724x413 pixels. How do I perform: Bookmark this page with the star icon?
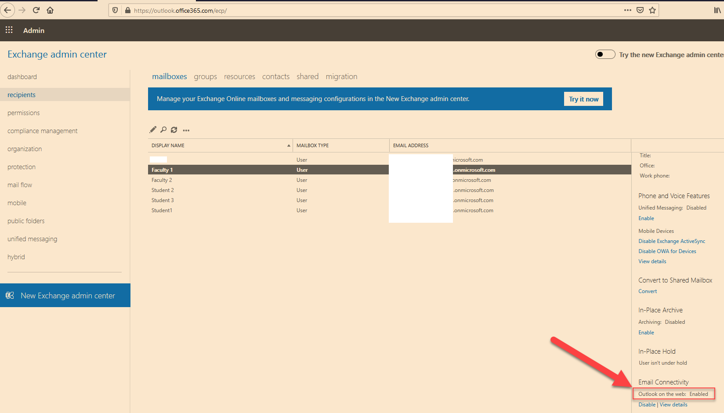tap(652, 10)
